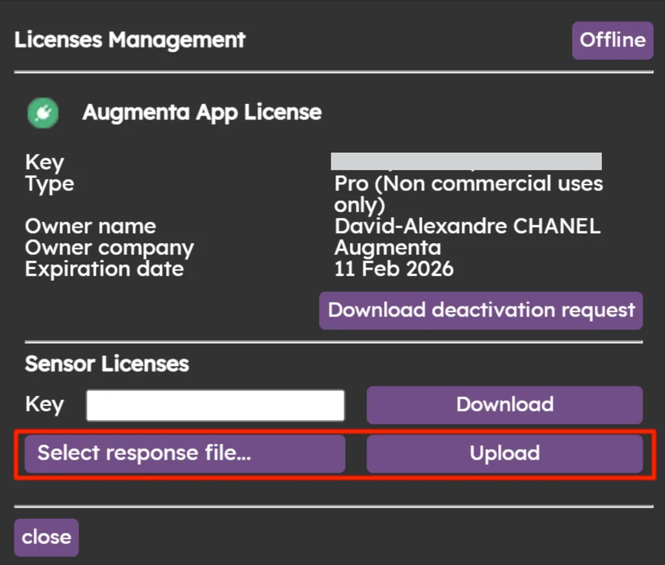
Task: Click the Owner company label
Action: [x=109, y=248]
